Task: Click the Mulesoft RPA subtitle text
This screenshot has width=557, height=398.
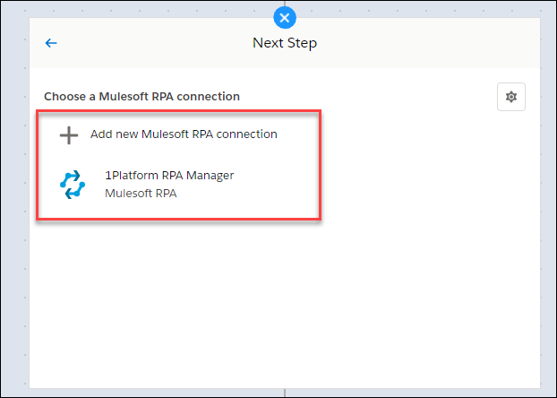Action: 141,194
